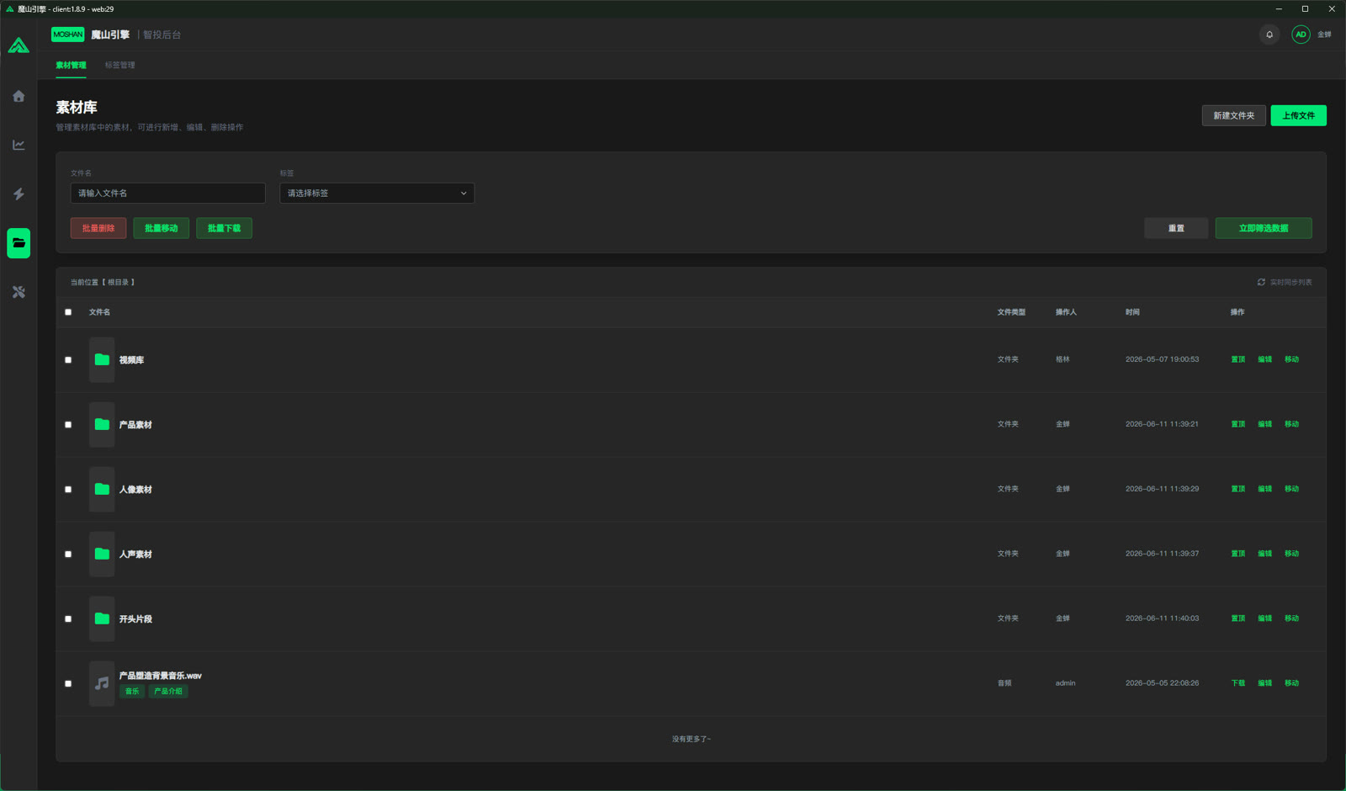Screen dimensions: 1346x791
Task: Click the mountain logo atop the sidebar
Action: (x=19, y=45)
